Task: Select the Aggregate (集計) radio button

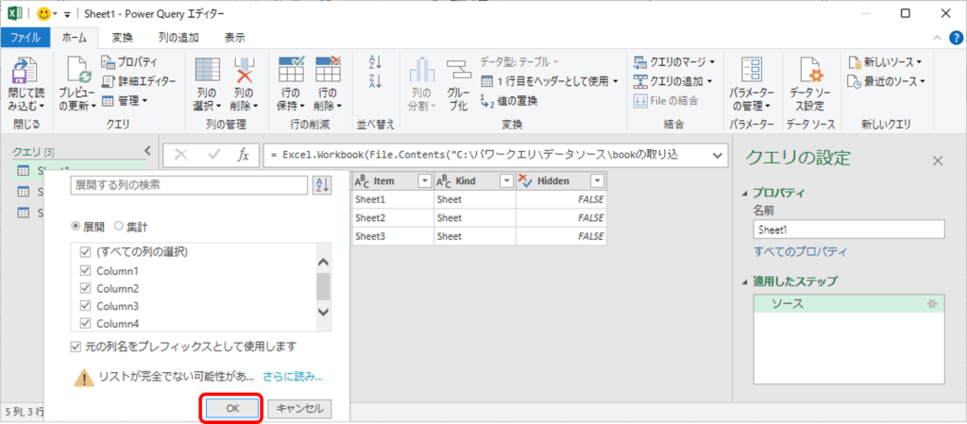Action: click(x=118, y=227)
